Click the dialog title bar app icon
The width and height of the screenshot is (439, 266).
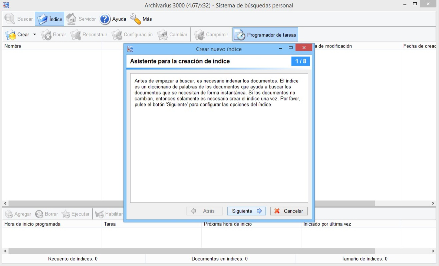(x=130, y=49)
